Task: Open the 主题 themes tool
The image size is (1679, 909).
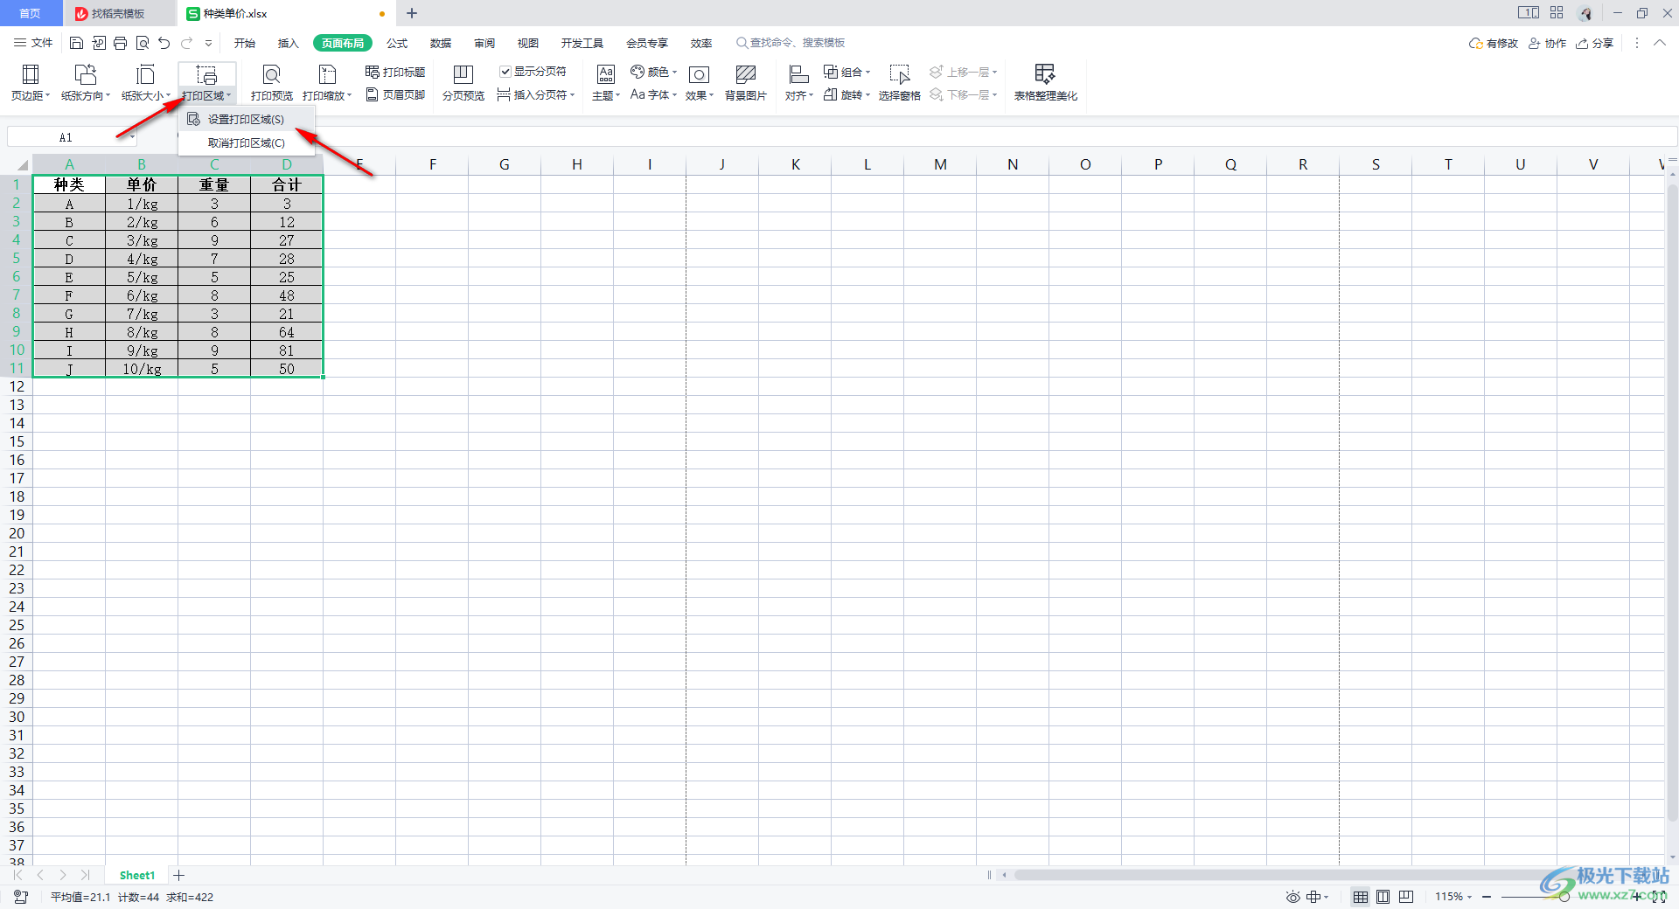Action: 606,83
